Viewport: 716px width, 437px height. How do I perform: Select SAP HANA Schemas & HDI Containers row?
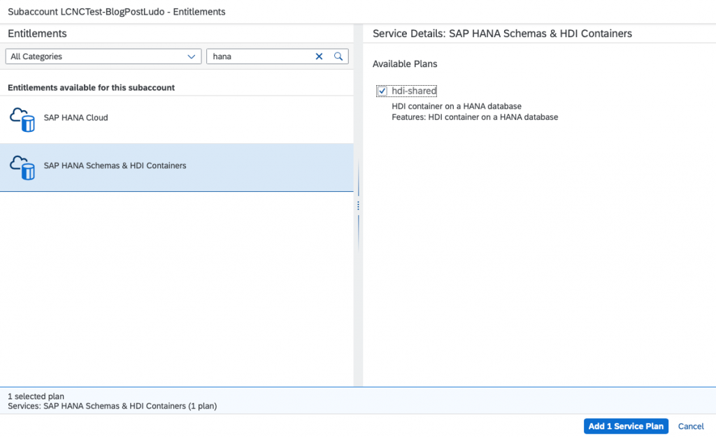click(x=176, y=168)
